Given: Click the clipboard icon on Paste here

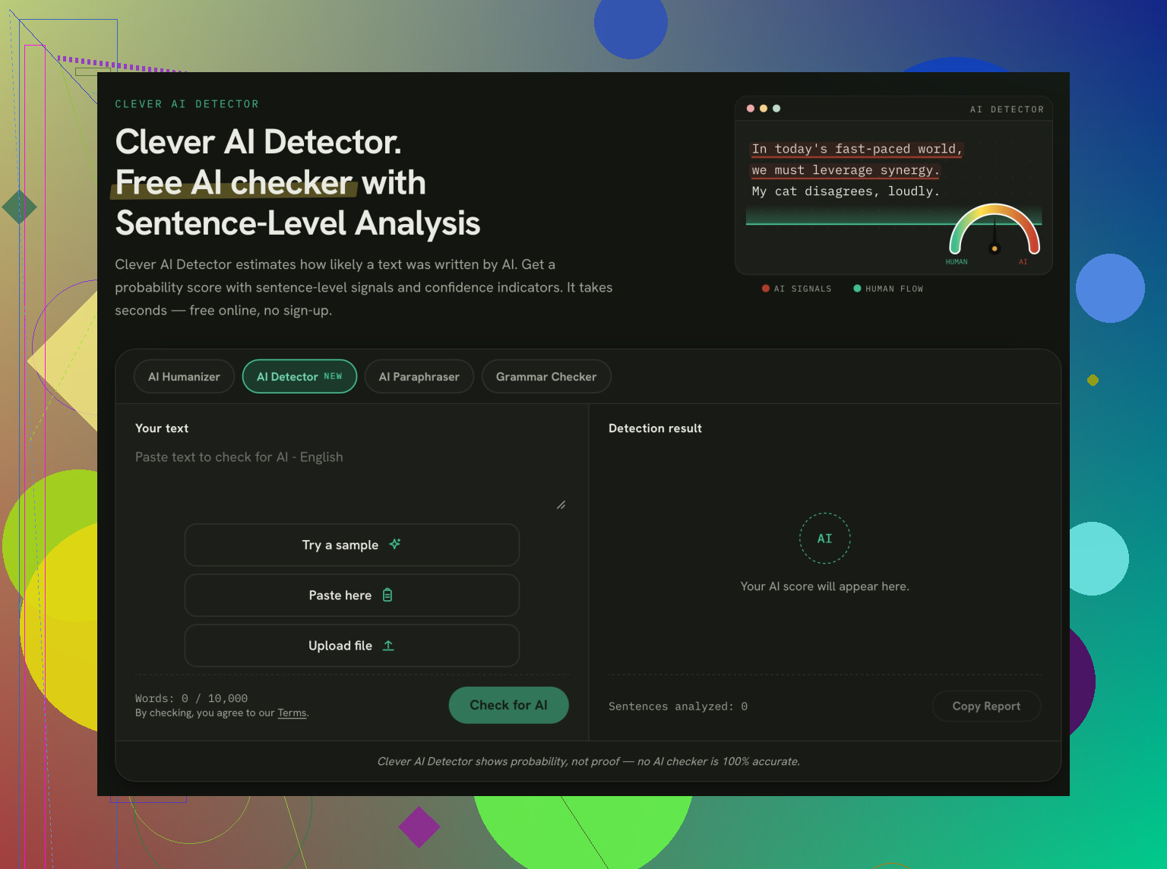Looking at the screenshot, I should [387, 595].
